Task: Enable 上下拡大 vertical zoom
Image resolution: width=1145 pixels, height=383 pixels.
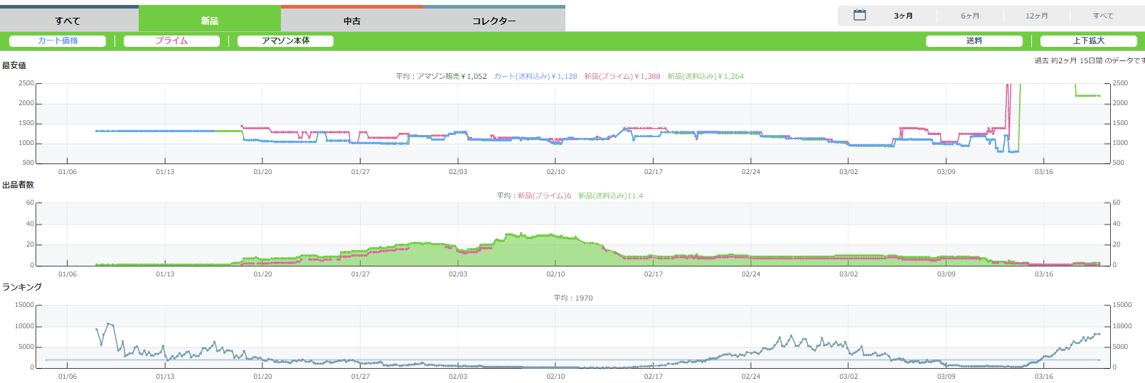Action: (1088, 41)
